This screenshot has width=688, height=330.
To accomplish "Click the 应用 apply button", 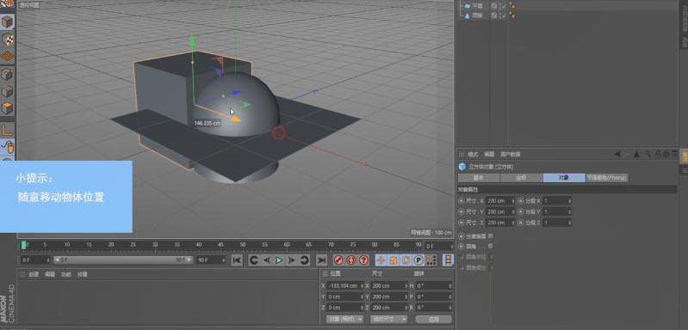I will tap(433, 319).
